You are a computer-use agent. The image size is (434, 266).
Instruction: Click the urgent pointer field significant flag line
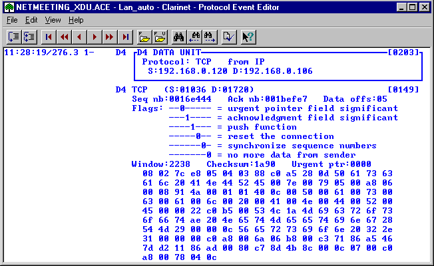284,108
